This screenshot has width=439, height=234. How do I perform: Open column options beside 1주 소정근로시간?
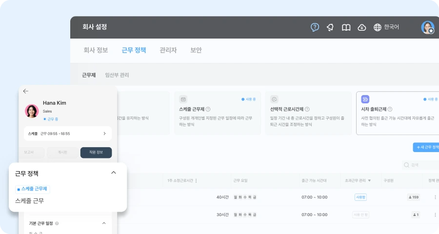click(196, 180)
